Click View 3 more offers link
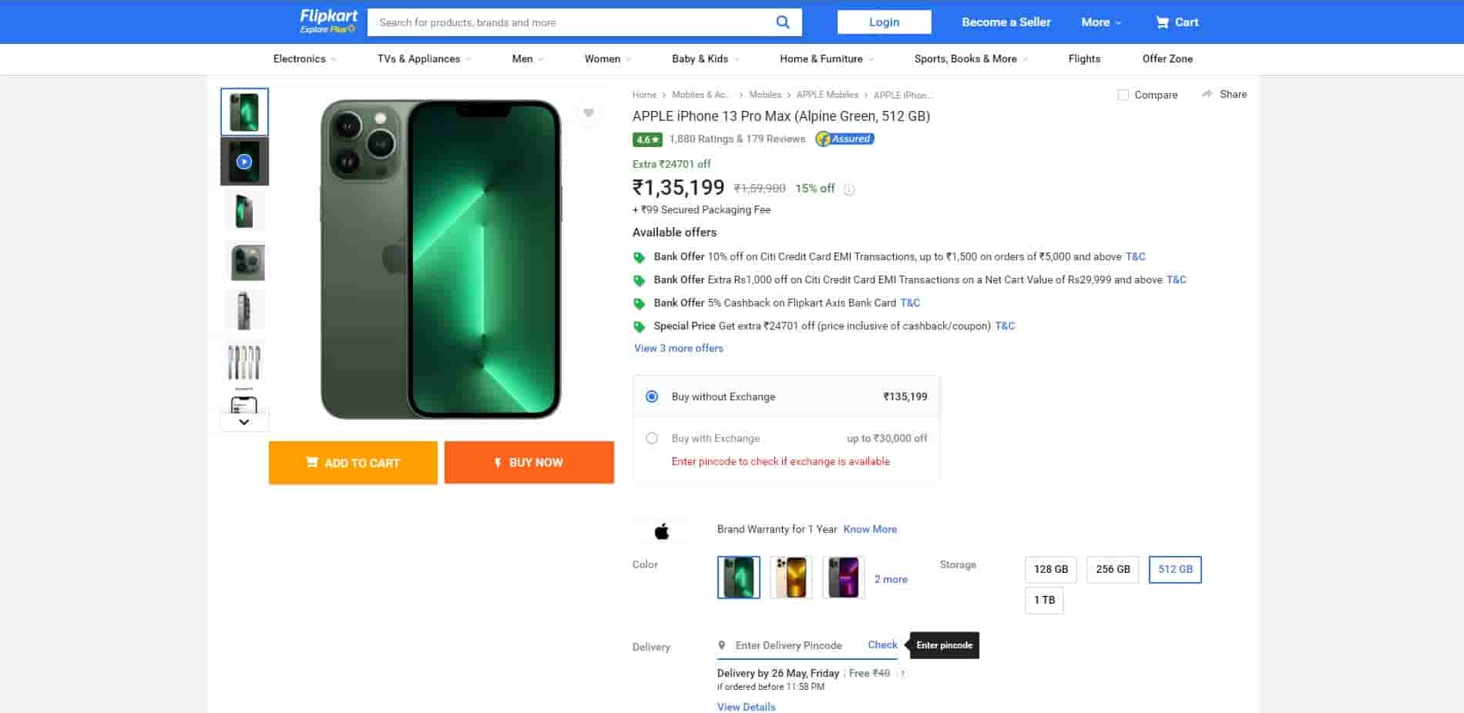This screenshot has height=713, width=1464. pyautogui.click(x=678, y=348)
